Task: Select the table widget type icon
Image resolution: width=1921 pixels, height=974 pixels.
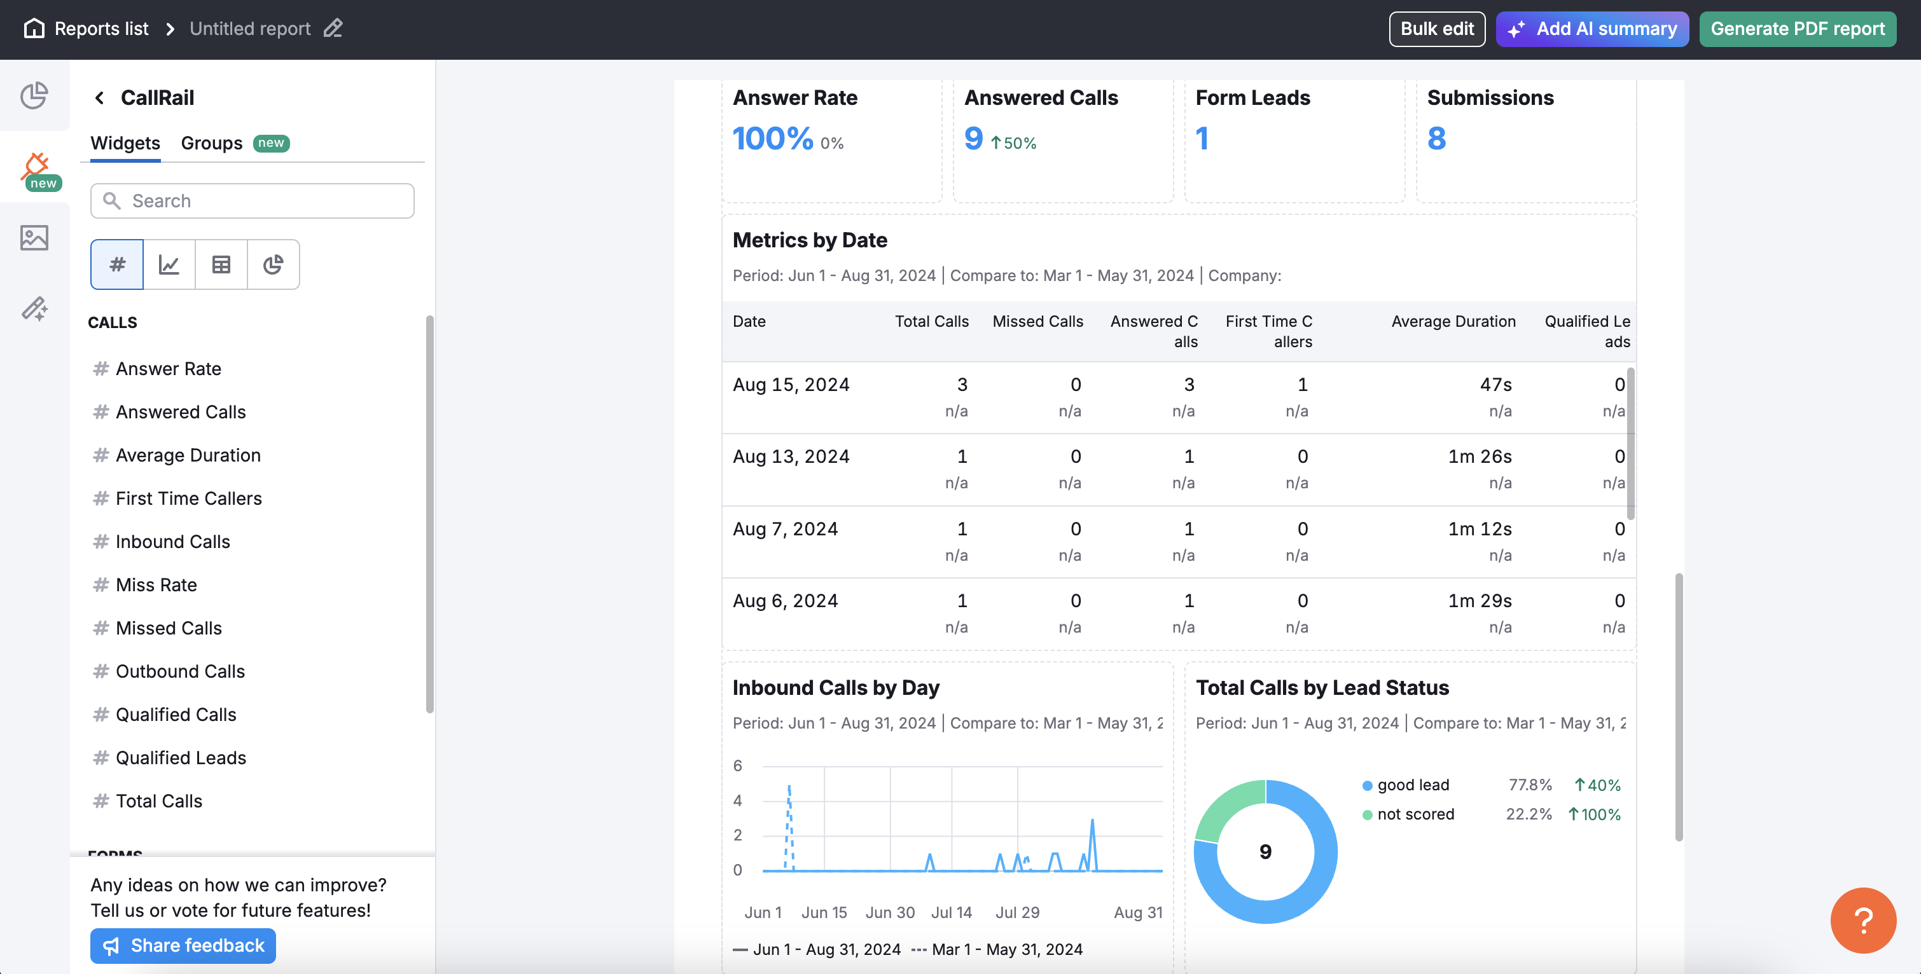Action: 221,264
